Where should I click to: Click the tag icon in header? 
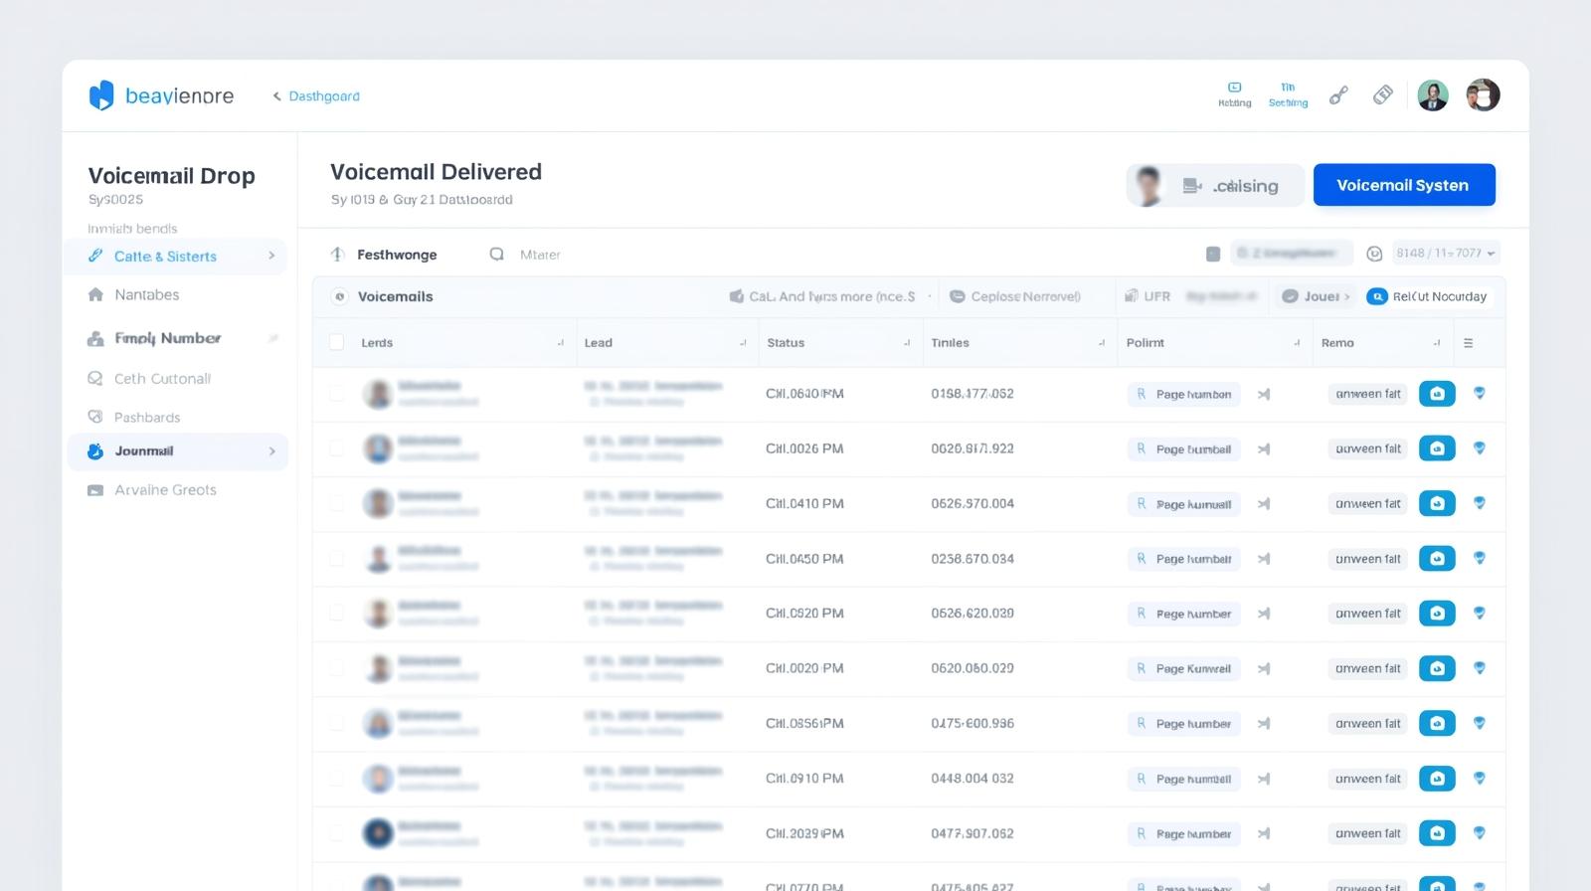click(1383, 95)
